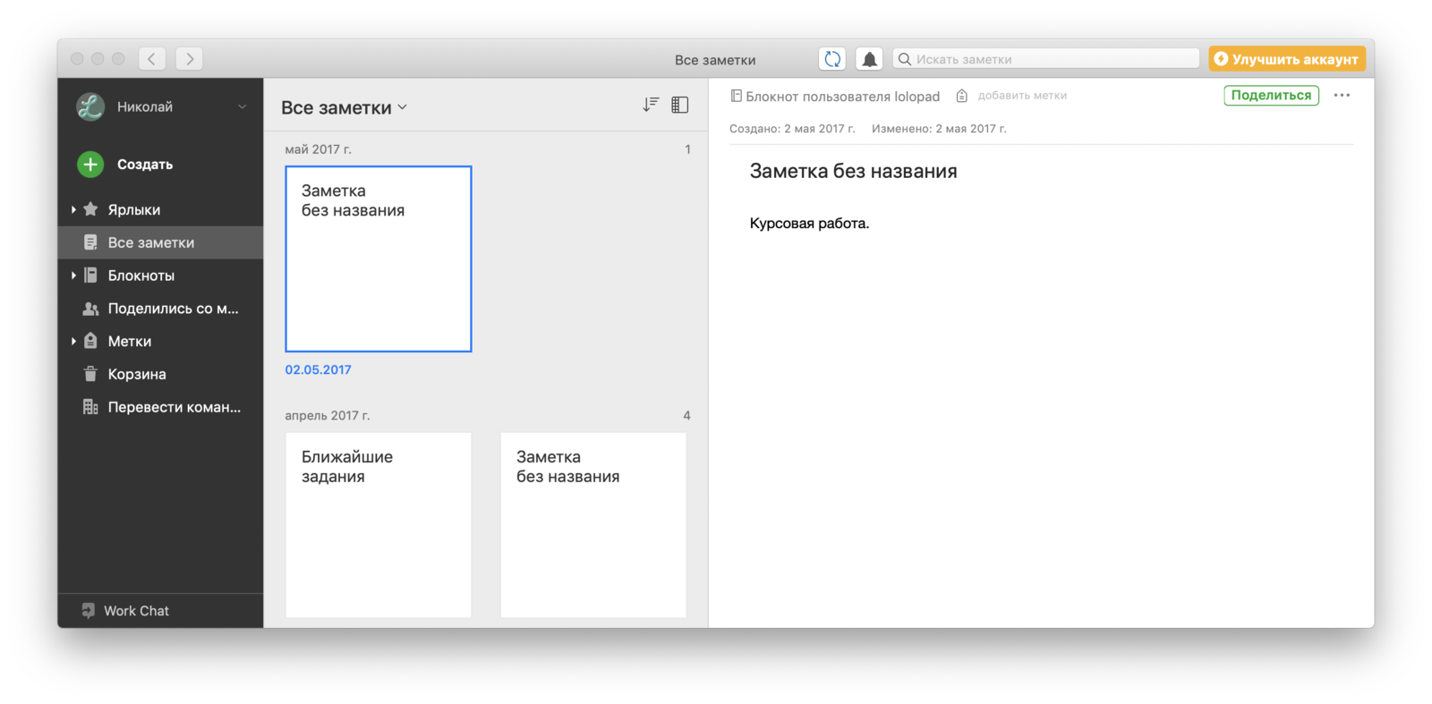
Task: Open the Николай account dropdown
Action: click(242, 106)
